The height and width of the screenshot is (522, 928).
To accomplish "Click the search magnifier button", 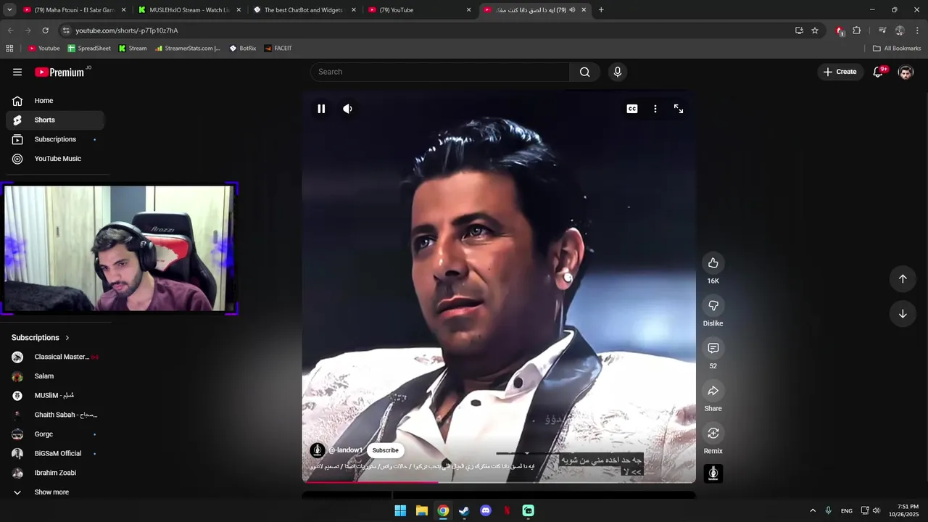I will pyautogui.click(x=585, y=72).
